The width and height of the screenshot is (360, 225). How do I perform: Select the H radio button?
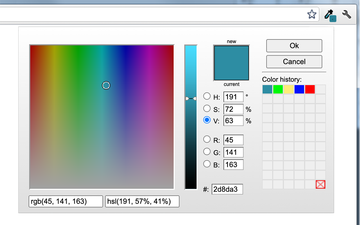coord(207,96)
